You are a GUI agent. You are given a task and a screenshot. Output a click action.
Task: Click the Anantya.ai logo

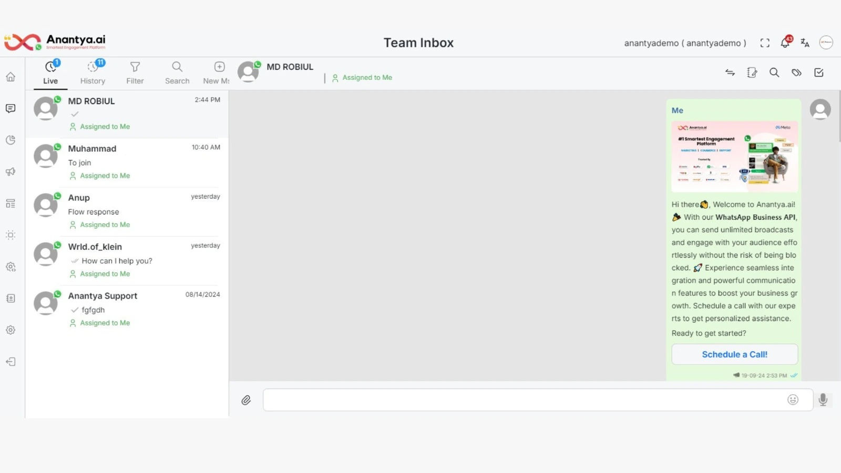[x=55, y=42]
